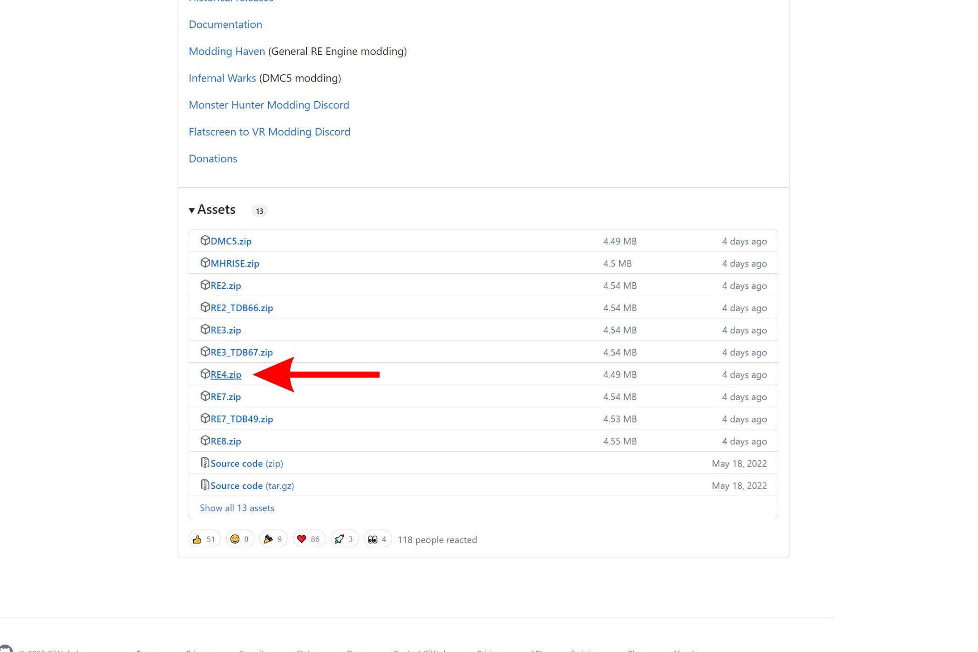React with the laughing smiley emoji
This screenshot has height=652, width=978.
[x=240, y=539]
